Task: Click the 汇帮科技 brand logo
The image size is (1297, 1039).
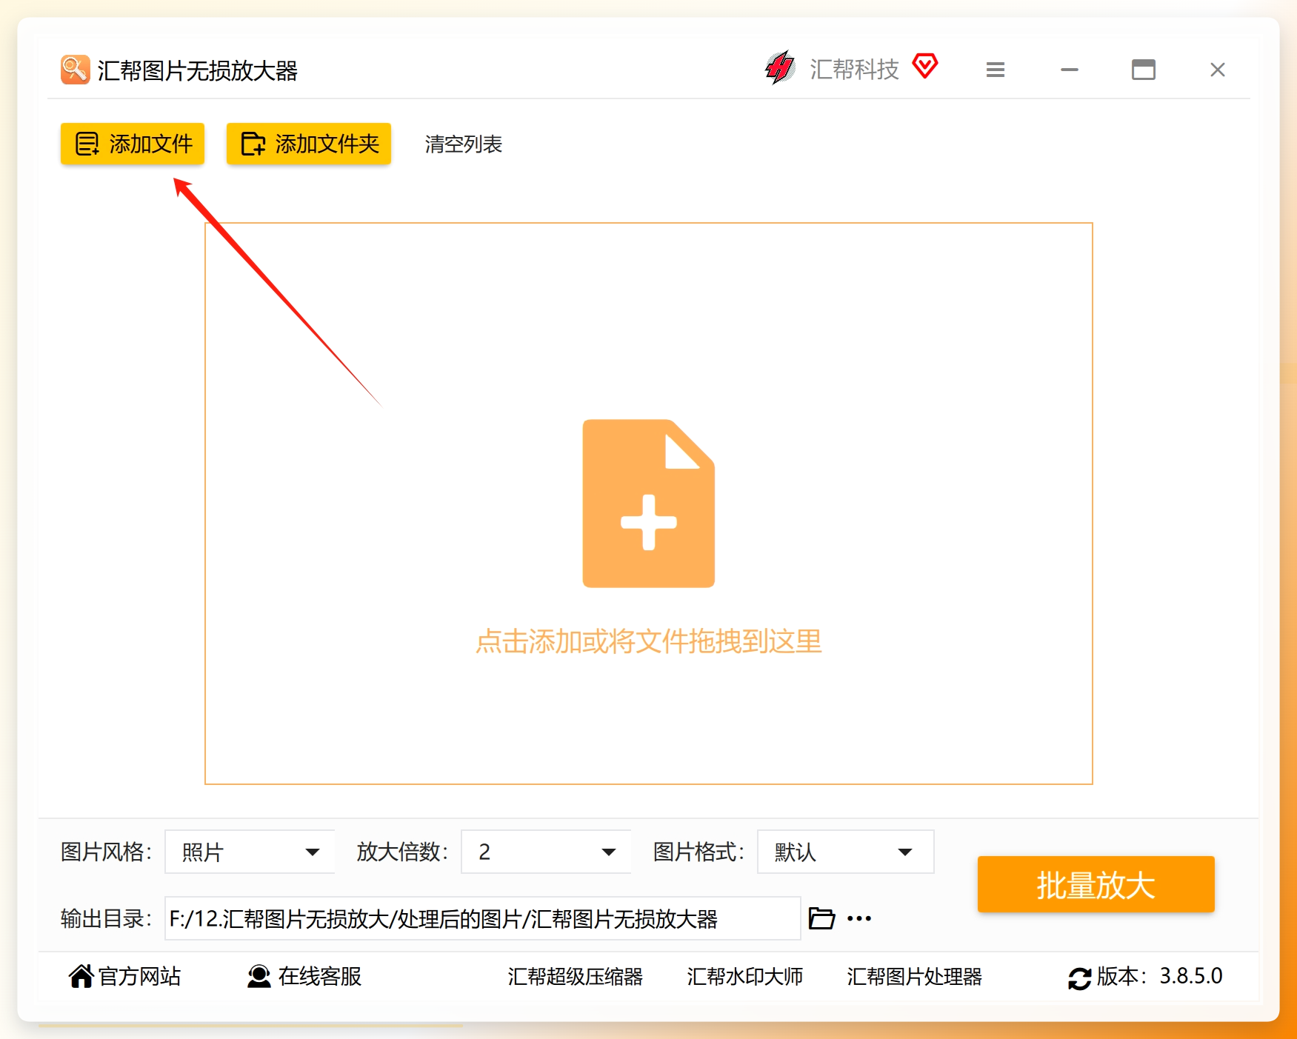Action: click(x=780, y=68)
